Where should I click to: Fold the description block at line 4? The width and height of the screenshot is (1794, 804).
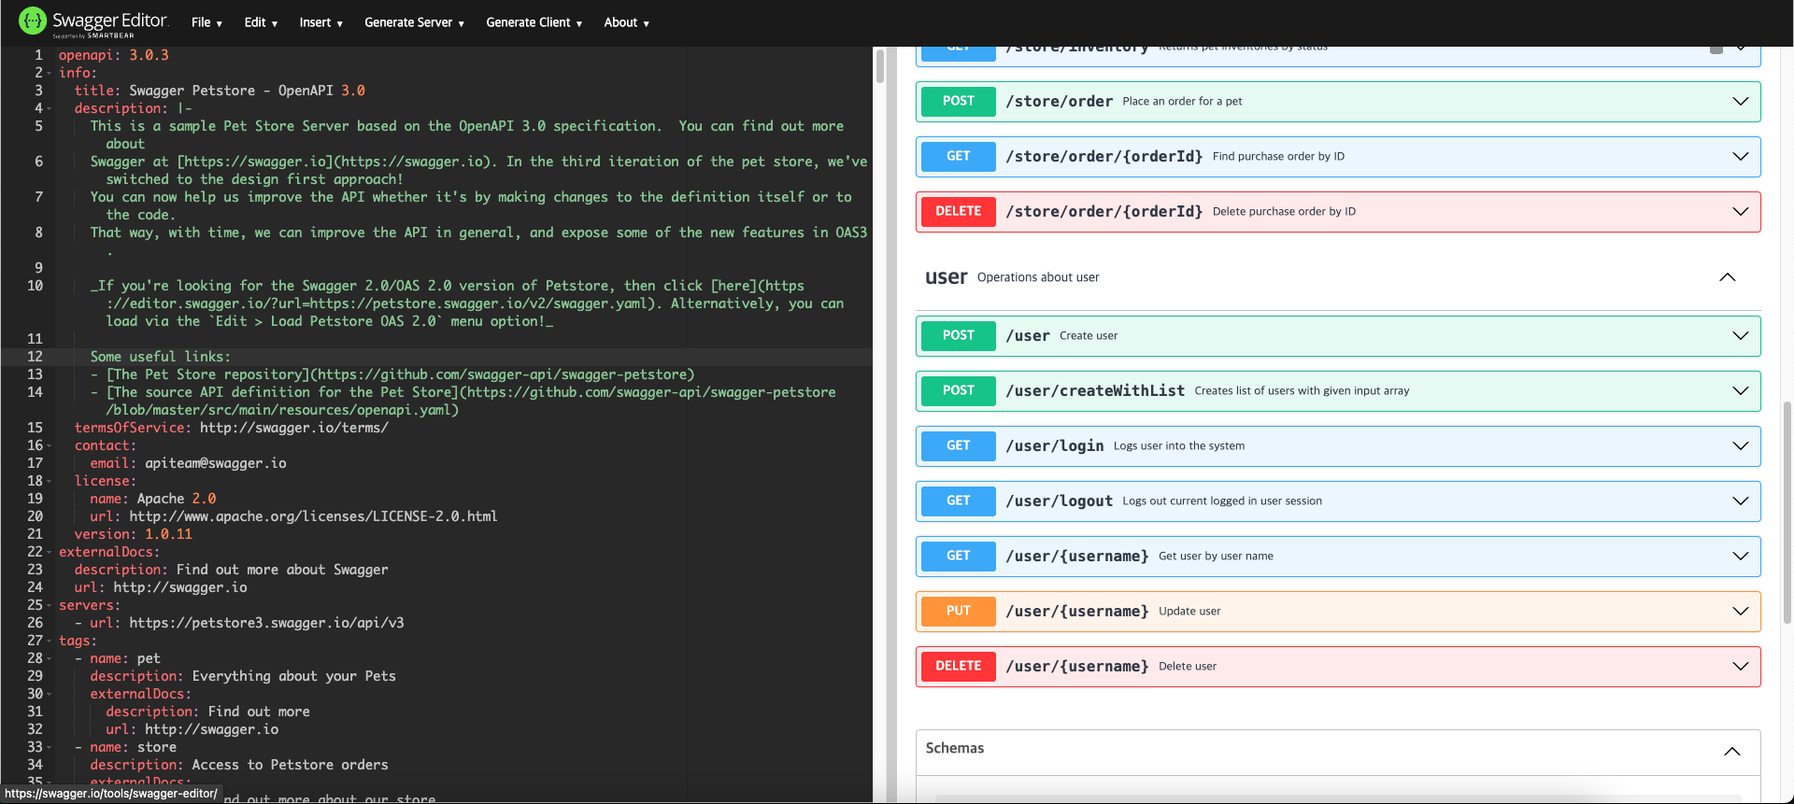tap(49, 108)
